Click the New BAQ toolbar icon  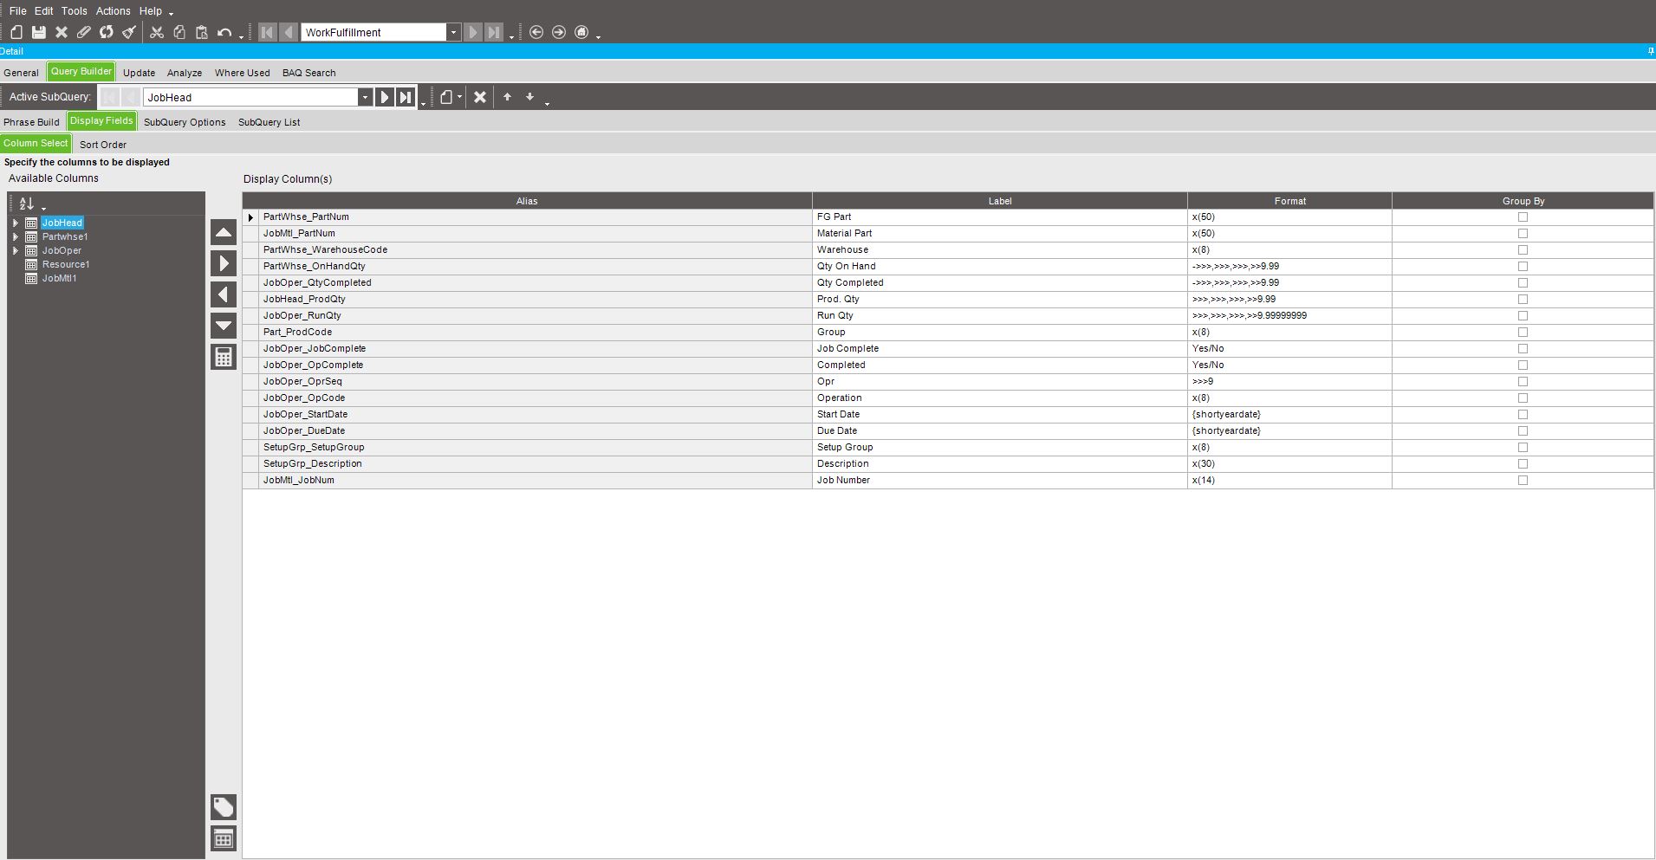point(16,32)
